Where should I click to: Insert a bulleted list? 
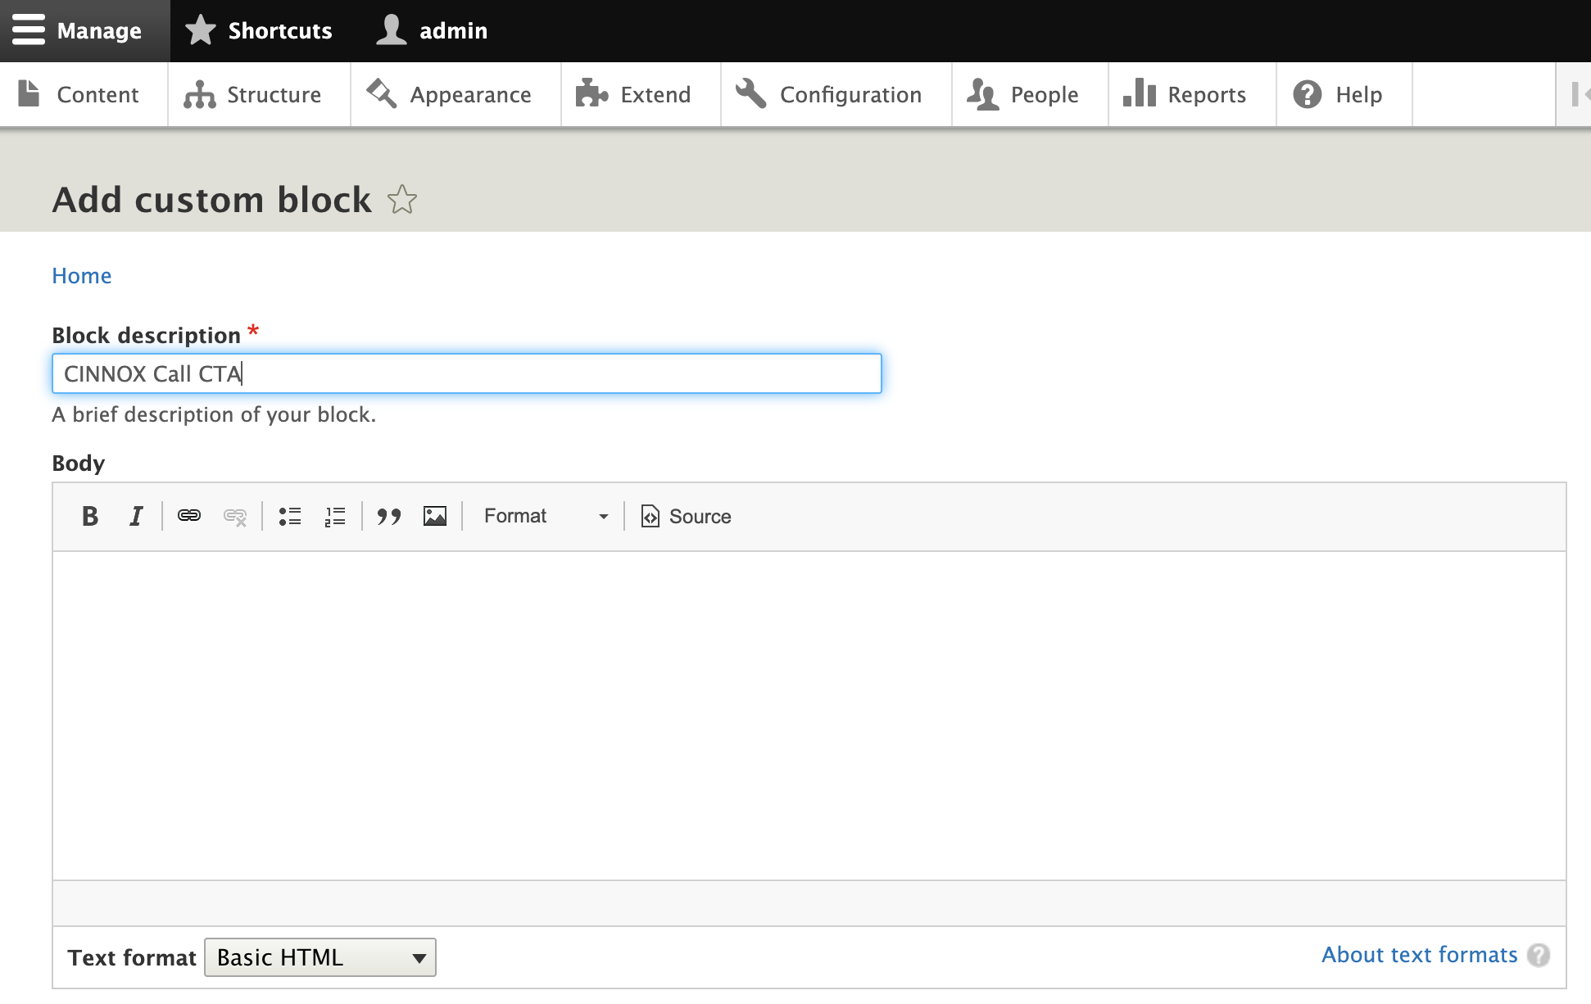(290, 516)
